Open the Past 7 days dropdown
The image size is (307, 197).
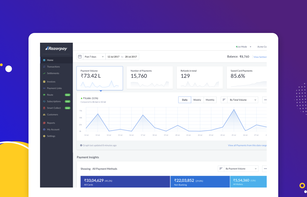94,57
